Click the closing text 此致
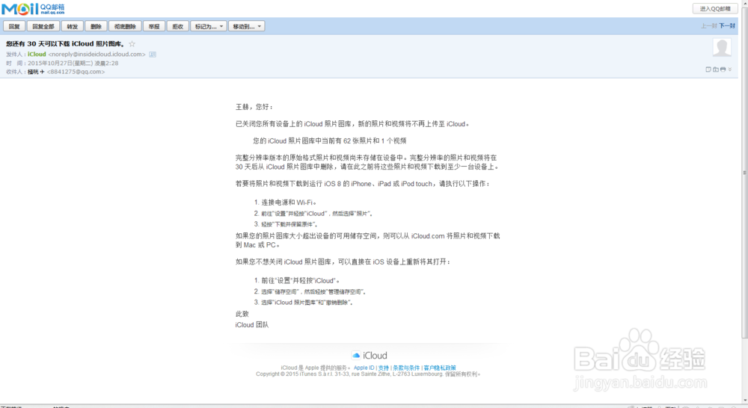 tap(242, 314)
